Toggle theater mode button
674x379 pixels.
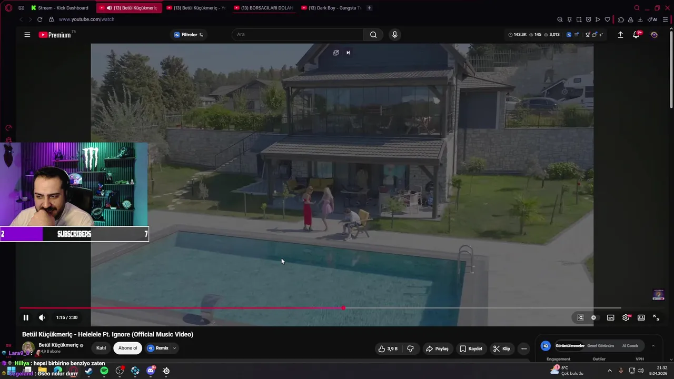pyautogui.click(x=641, y=317)
